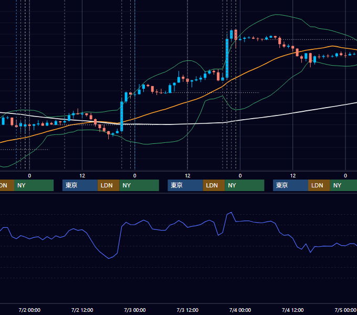Select the LDN block after the third 東京
This screenshot has height=315, width=357.
click(x=319, y=185)
